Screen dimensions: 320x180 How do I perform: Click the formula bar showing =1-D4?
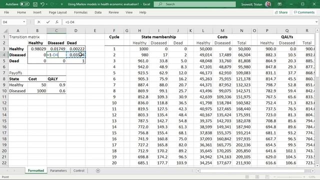(189, 22)
